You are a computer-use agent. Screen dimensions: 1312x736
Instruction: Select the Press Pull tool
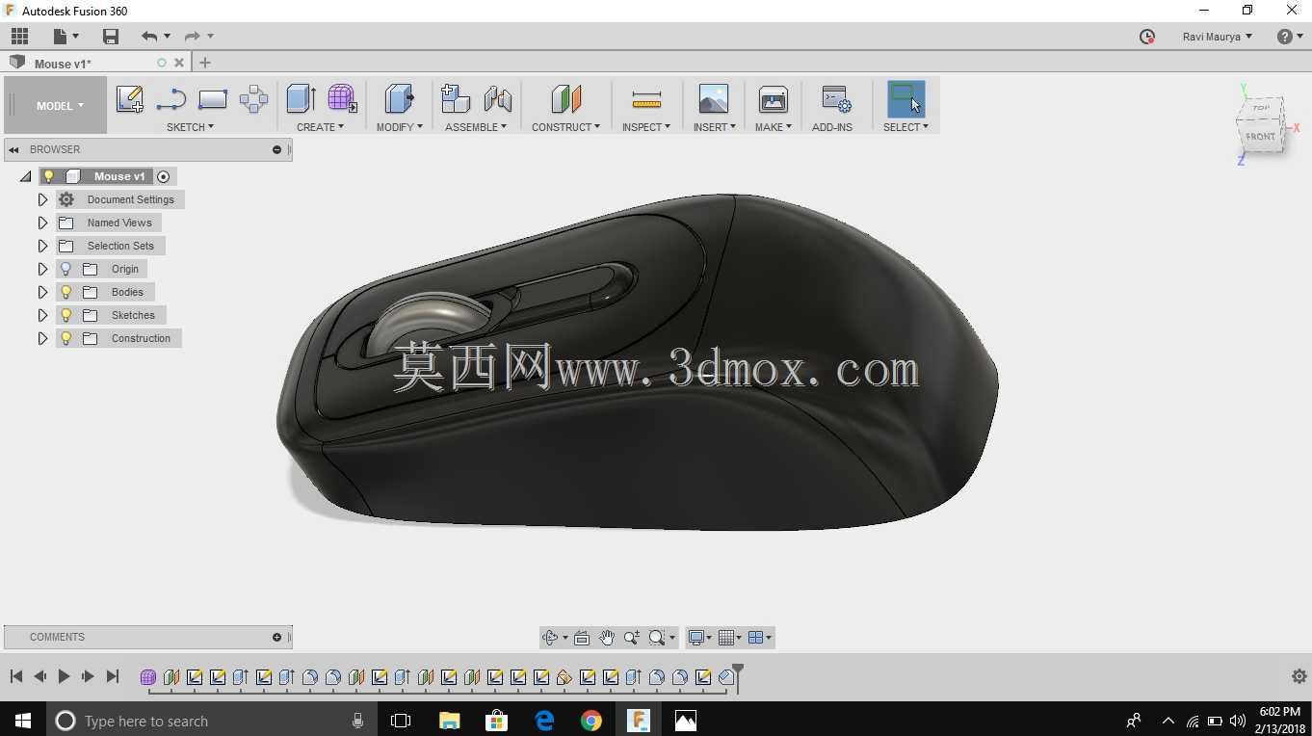[399, 98]
